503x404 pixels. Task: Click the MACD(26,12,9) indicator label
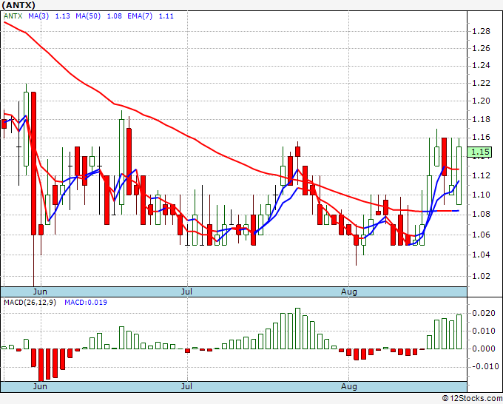pos(30,303)
